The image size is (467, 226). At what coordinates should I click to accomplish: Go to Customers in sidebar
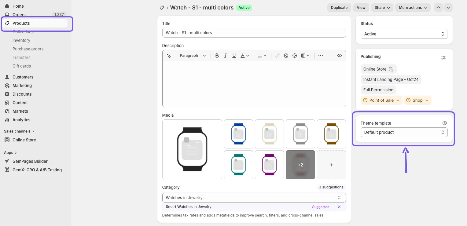pyautogui.click(x=23, y=77)
